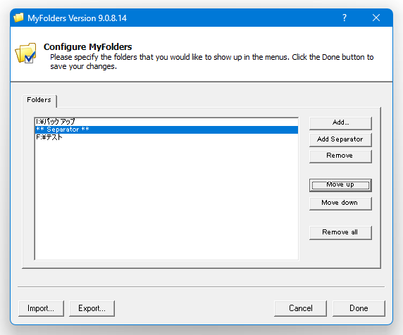Click the Add... button
The width and height of the screenshot is (403, 335).
click(x=340, y=123)
